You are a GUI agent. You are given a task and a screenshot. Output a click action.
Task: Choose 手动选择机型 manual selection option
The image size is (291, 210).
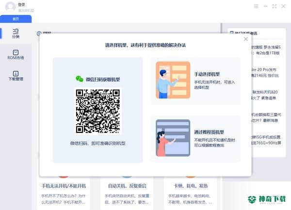(195, 81)
